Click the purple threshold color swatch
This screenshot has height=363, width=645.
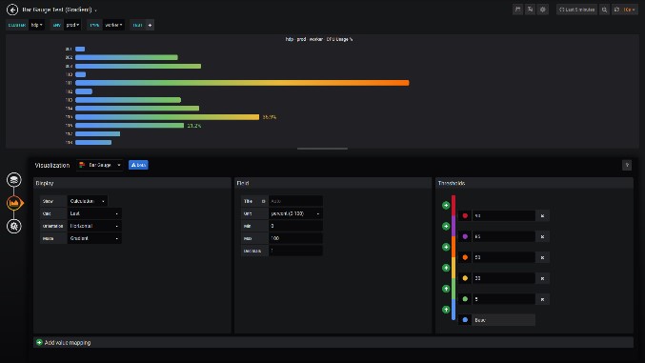[465, 236]
